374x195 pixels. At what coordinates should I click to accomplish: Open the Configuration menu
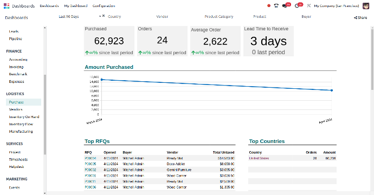tap(104, 6)
